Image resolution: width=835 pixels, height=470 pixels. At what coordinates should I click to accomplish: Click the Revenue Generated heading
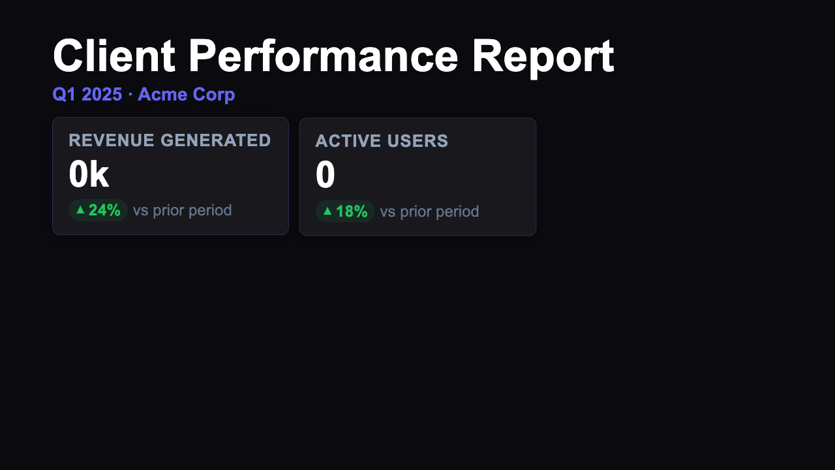tap(170, 140)
